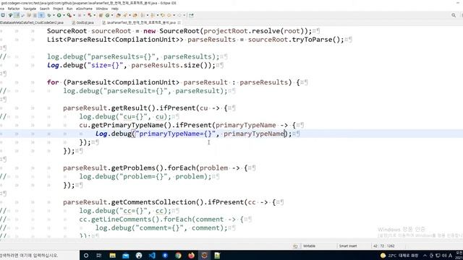The image size is (463, 260).
Task: Open the Window menu
Action: coord(101,9)
